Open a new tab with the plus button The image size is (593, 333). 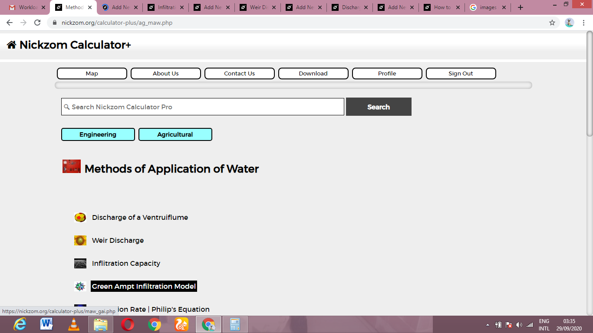[x=521, y=7]
